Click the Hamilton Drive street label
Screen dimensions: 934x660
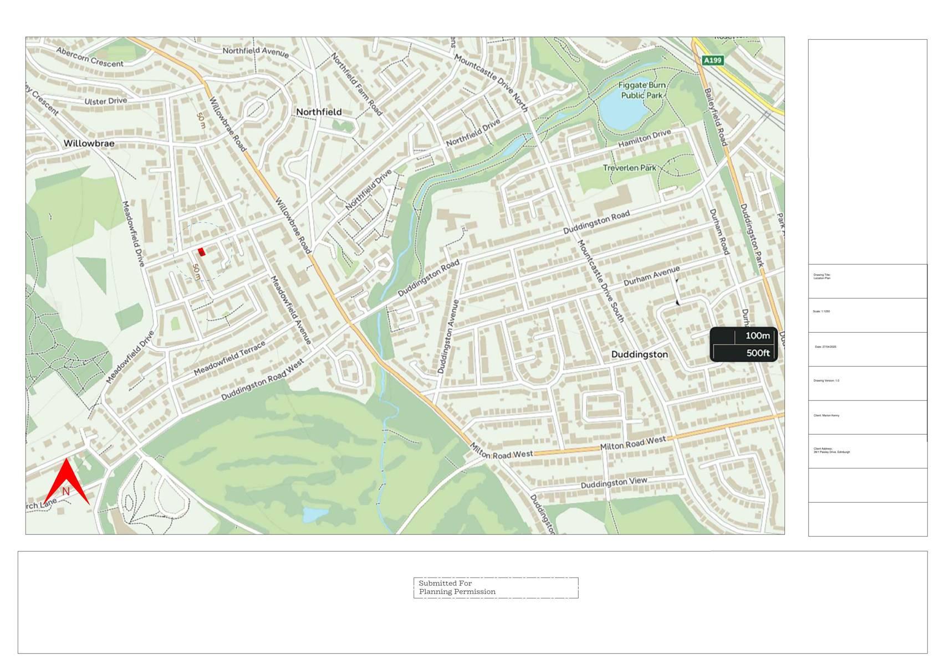tap(645, 138)
